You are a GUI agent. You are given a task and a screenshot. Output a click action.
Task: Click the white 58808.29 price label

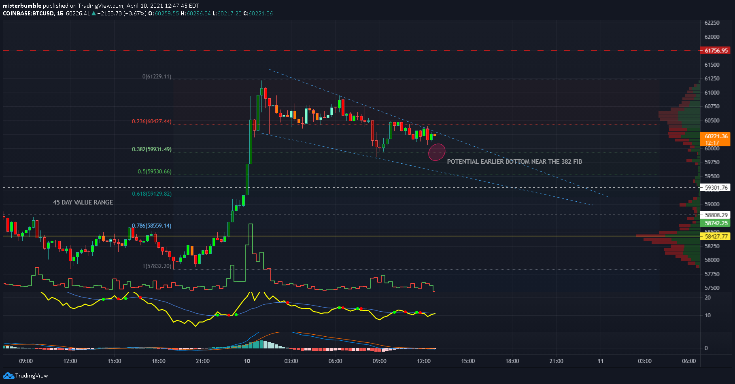coord(716,215)
